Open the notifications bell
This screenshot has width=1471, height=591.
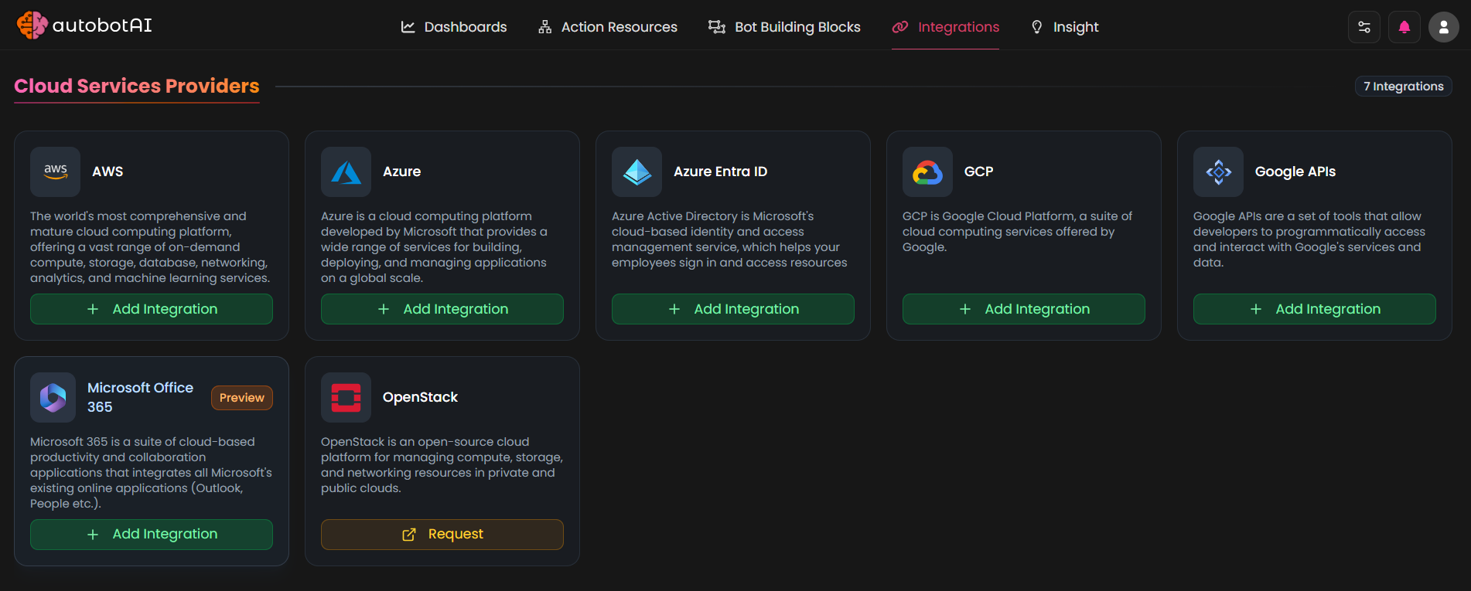[1404, 27]
